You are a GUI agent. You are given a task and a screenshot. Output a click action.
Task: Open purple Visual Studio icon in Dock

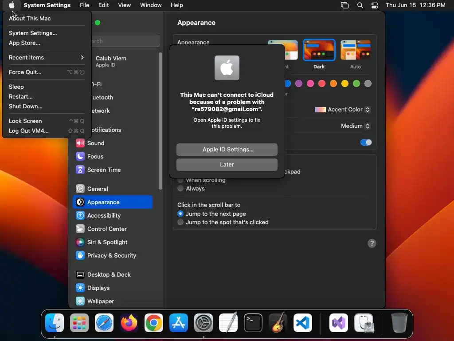pyautogui.click(x=339, y=323)
